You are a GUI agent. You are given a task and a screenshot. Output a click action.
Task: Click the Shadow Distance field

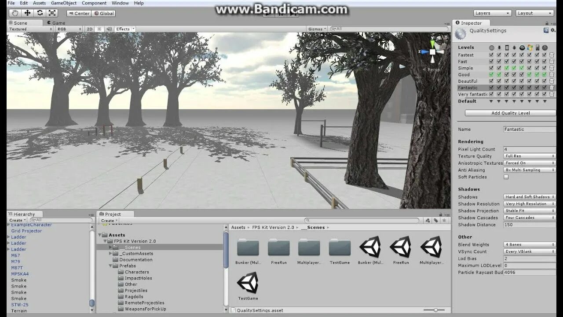[x=530, y=225]
